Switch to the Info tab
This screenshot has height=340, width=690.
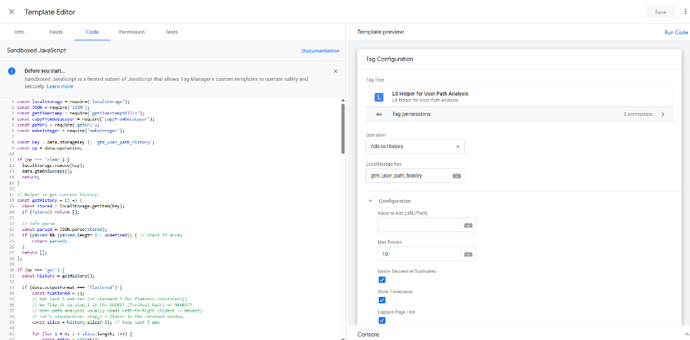pyautogui.click(x=20, y=32)
